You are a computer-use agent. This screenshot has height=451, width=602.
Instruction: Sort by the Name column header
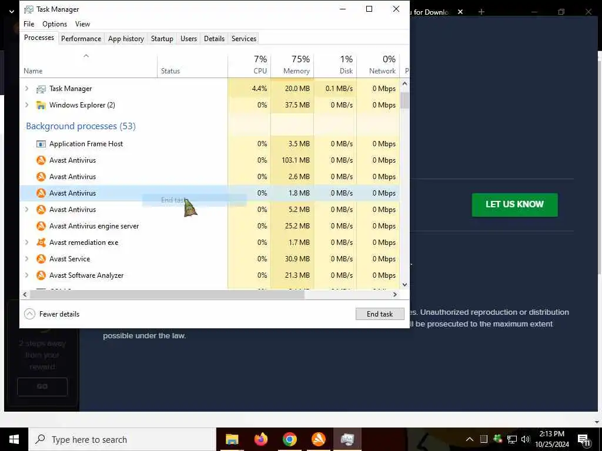(88, 66)
